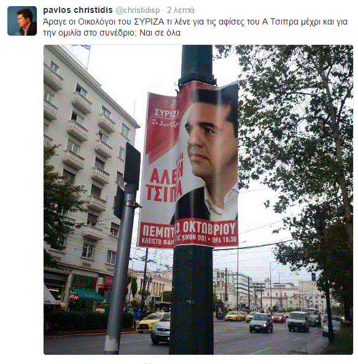Click the yellow taxi behind the grey pole
358x364 pixels.
pos(149,322)
